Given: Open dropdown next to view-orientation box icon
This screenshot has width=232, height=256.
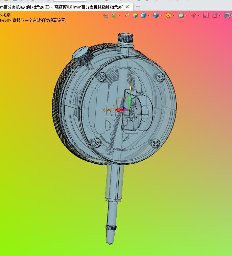Looking at the screenshot, I should click(x=161, y=16).
